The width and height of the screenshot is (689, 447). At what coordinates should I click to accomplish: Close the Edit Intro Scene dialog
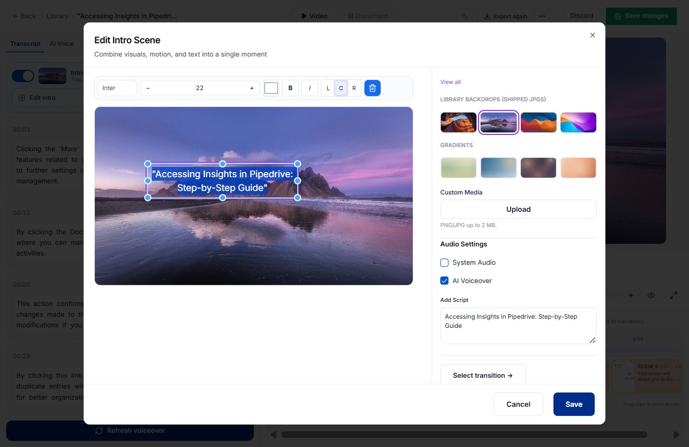click(x=592, y=35)
